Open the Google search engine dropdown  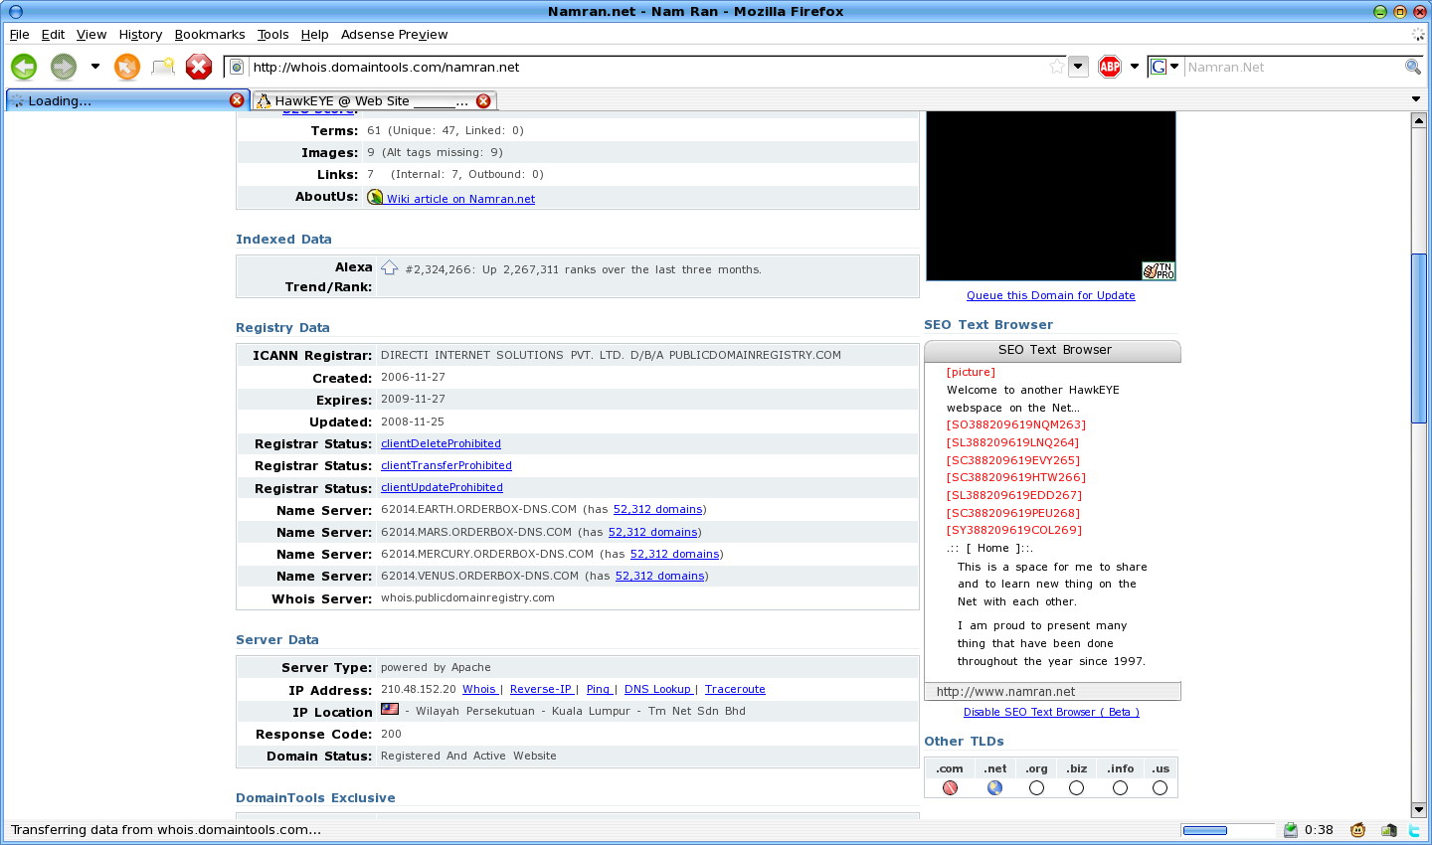coord(1163,67)
